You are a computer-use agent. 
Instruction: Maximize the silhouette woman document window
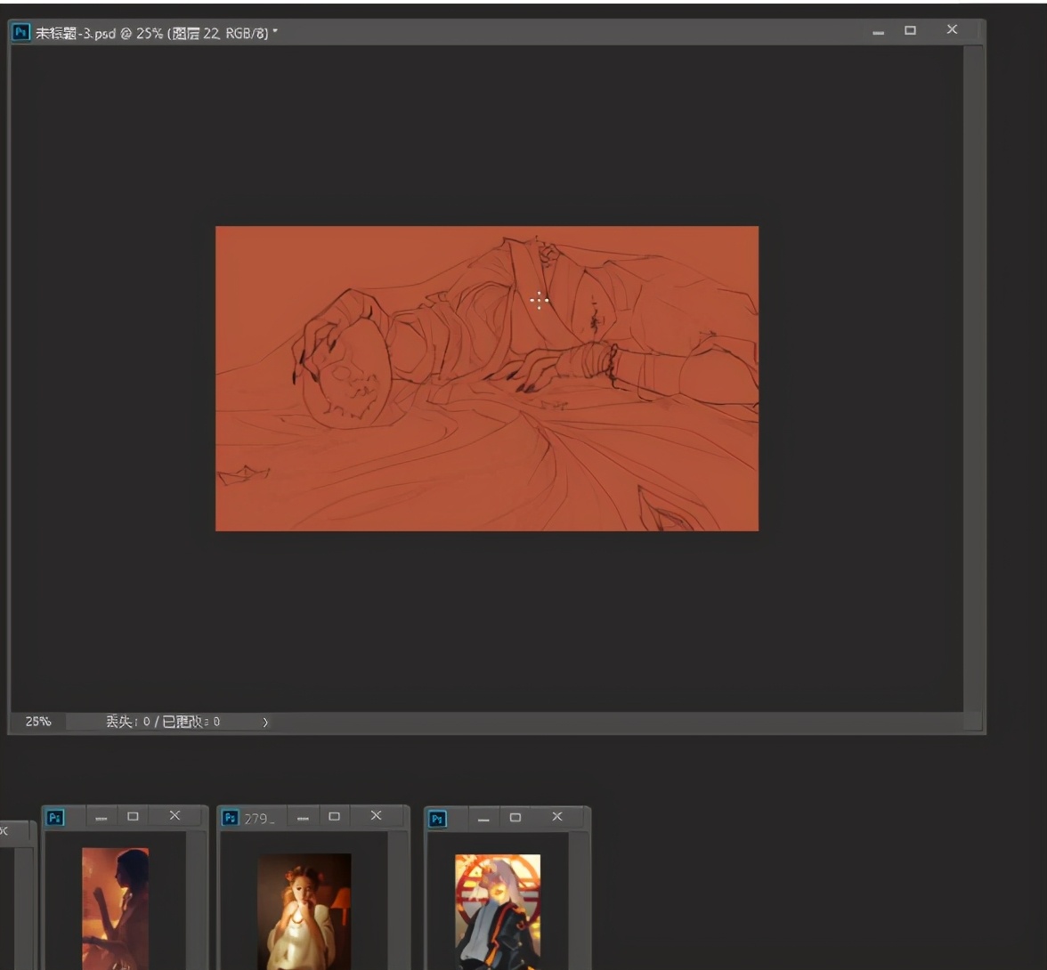133,816
